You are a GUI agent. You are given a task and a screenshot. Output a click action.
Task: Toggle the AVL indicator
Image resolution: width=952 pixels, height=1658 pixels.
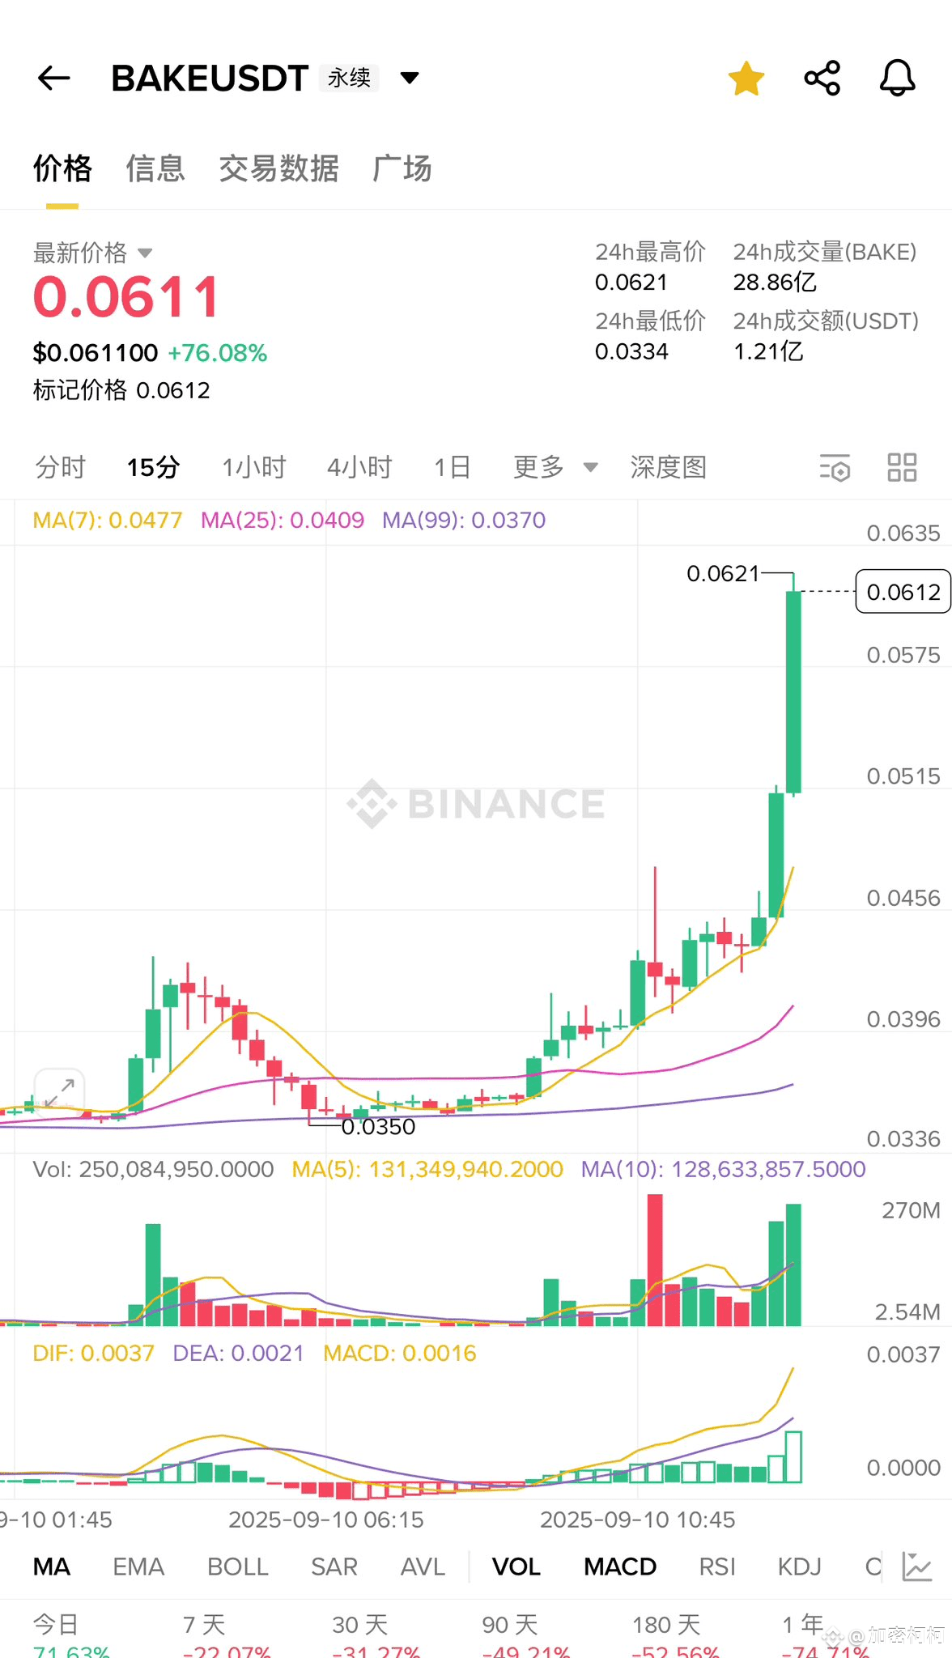423,1567
